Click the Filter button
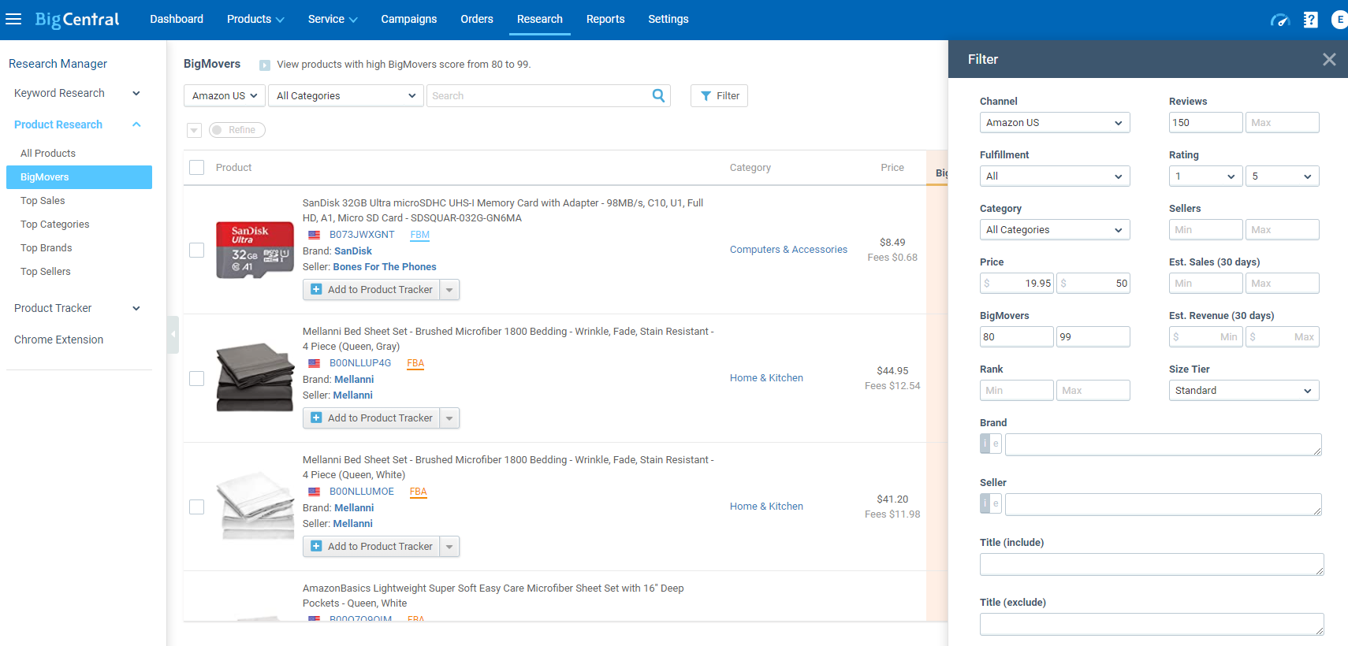1348x646 pixels. [x=719, y=95]
